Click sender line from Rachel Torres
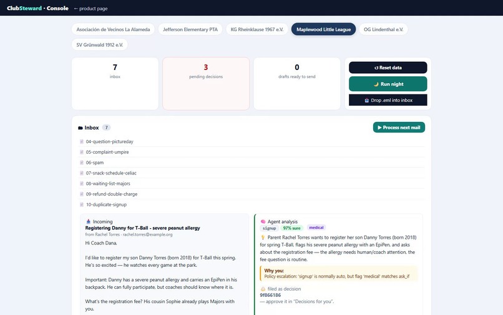 tap(129, 234)
